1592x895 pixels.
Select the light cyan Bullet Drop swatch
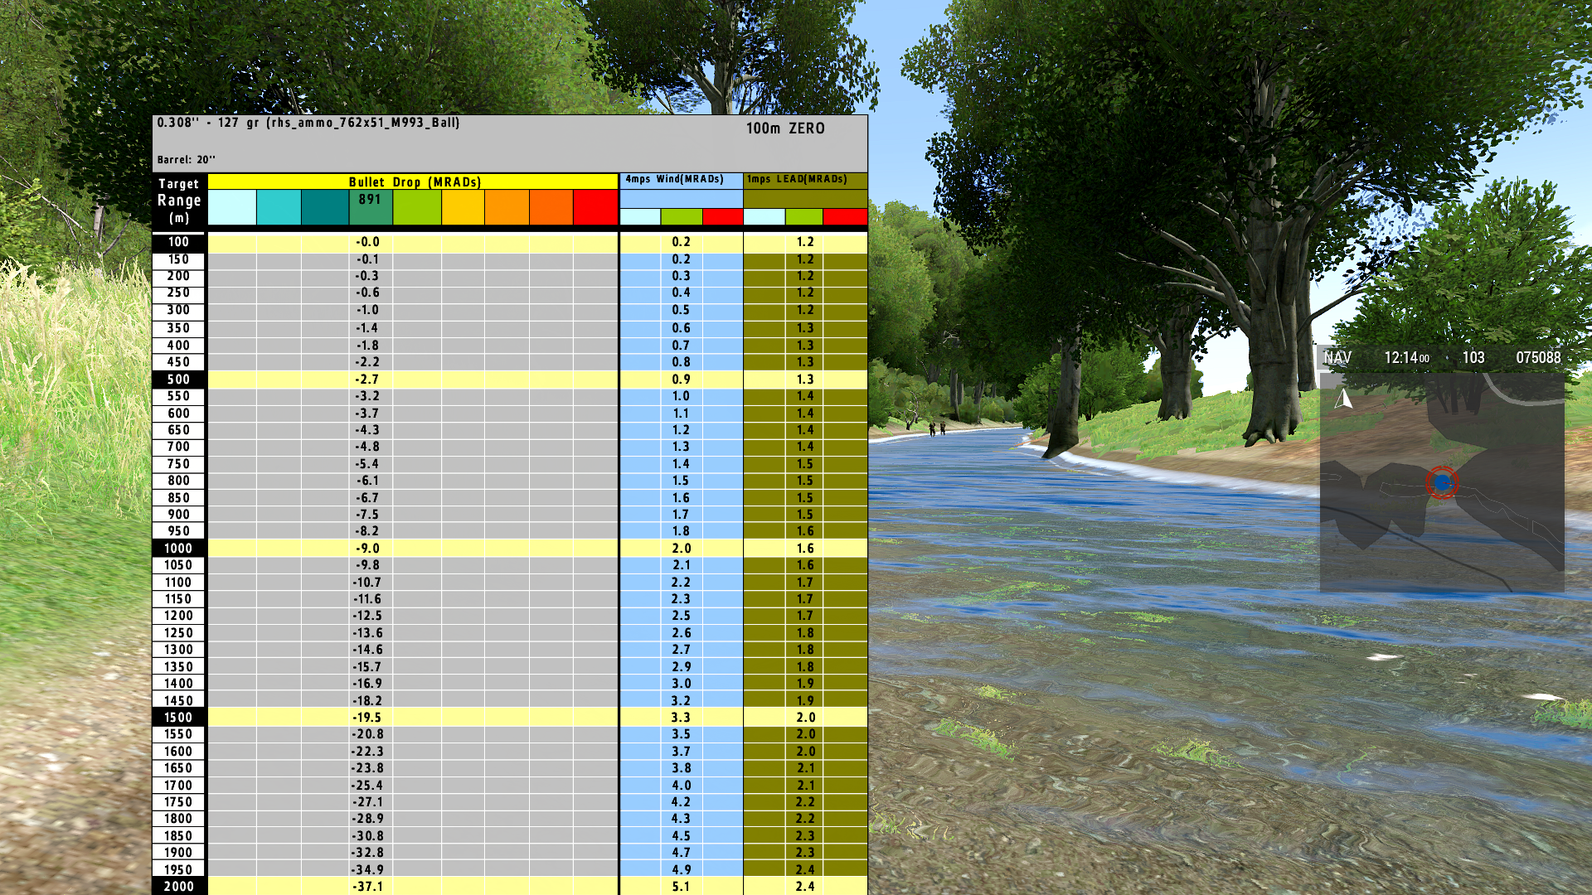(x=232, y=207)
